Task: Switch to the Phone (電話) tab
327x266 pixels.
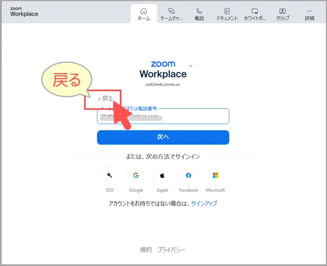Action: [199, 14]
